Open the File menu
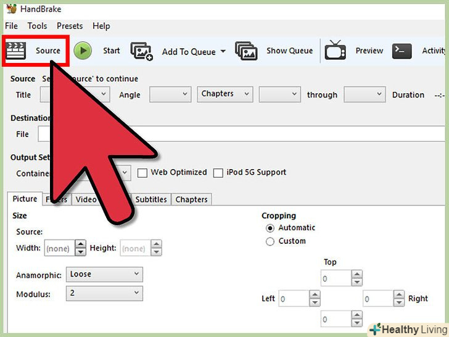449x337 pixels. pos(12,26)
